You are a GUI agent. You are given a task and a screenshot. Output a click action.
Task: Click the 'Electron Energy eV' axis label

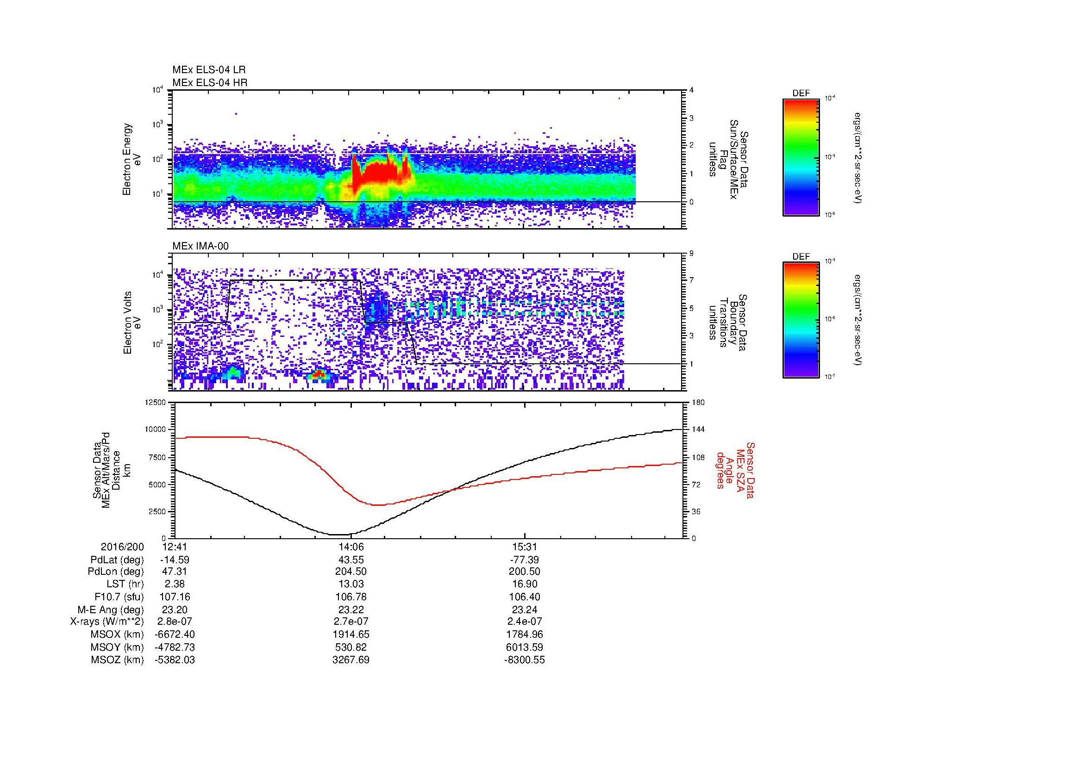point(132,159)
